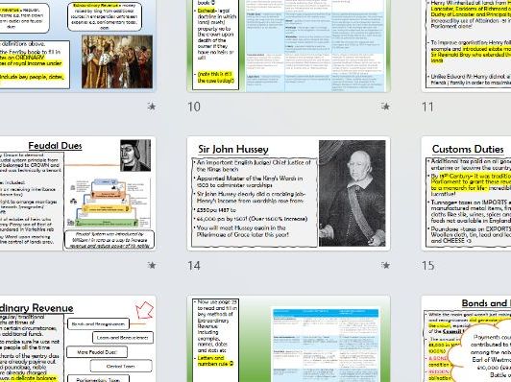The width and height of the screenshot is (511, 382).
Task: Select the Sir John Hussey slide thumbnail
Action: tap(288, 194)
